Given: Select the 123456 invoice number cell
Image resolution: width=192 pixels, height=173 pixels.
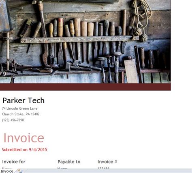Looking at the screenshot, I should [x=103, y=168].
